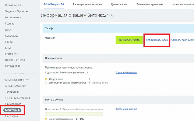Click Включить демо на 30 link
The image size is (194, 121).
[182, 40]
